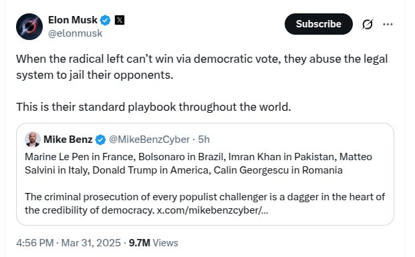Click the quoted text about criminal prosecution
The image size is (415, 257).
click(x=205, y=204)
